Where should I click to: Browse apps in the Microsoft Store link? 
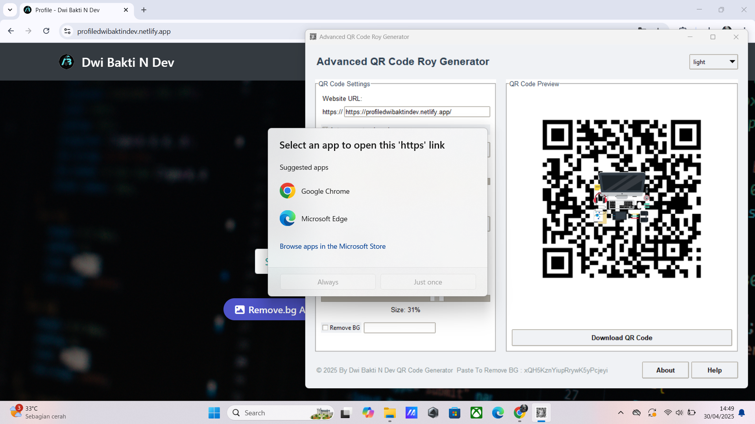(x=332, y=246)
